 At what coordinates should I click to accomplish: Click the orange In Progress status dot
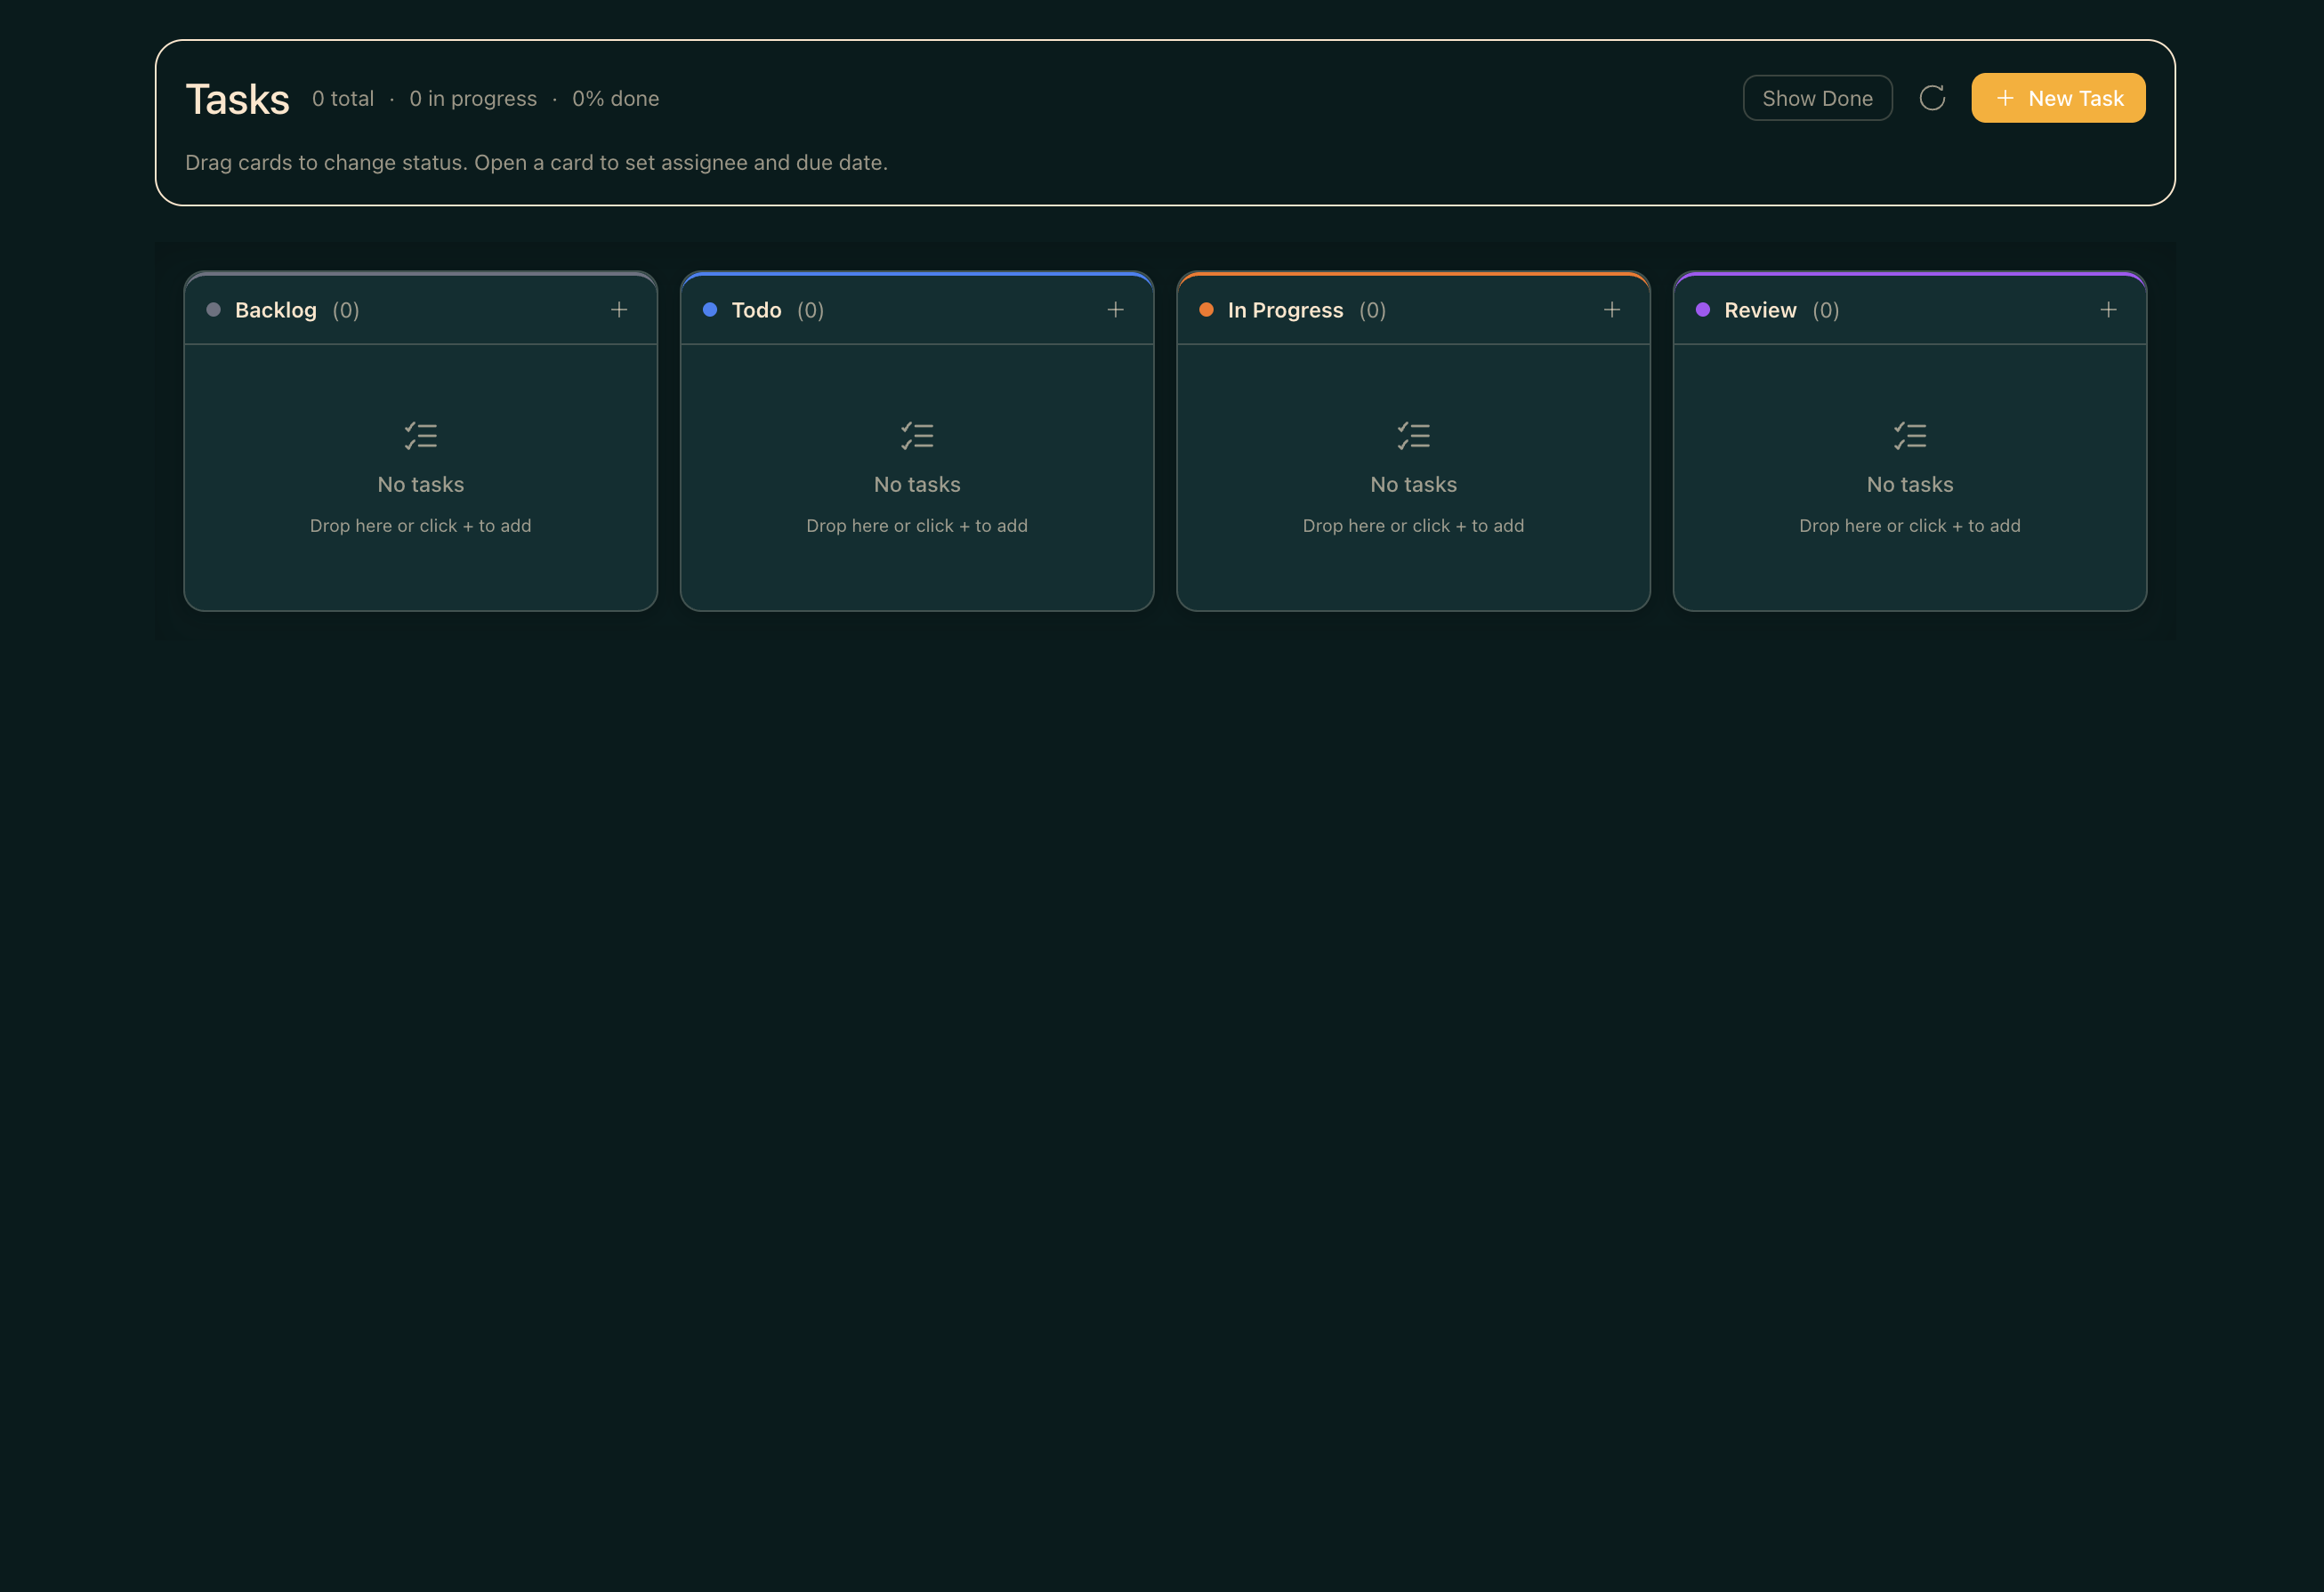(x=1206, y=310)
